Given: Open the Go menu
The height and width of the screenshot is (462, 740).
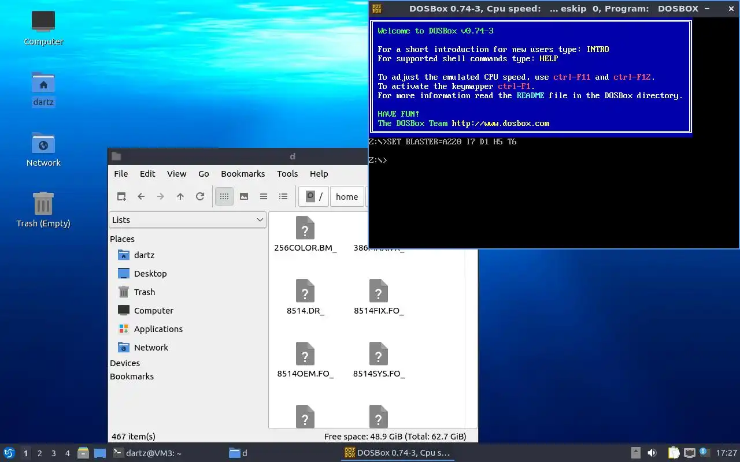Looking at the screenshot, I should 203,173.
